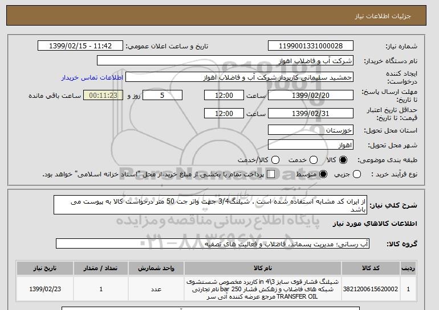Select the کالا/خدمت radio button
Screen dimensions: 439x310
point(275,160)
